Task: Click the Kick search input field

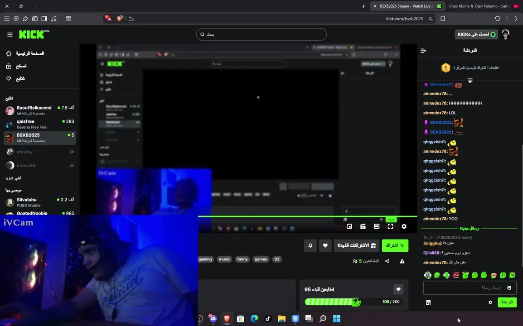Action: pyautogui.click(x=261, y=34)
